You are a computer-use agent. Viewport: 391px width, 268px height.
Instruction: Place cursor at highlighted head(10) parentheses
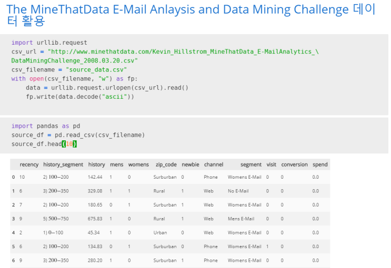coord(69,144)
